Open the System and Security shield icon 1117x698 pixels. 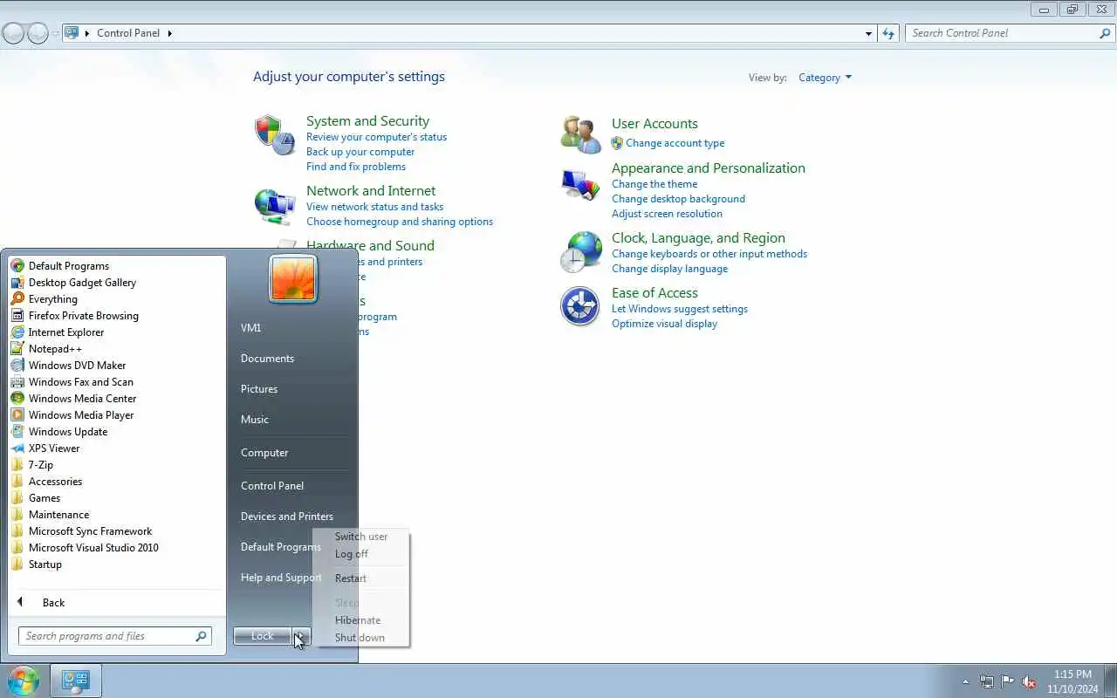coord(274,135)
